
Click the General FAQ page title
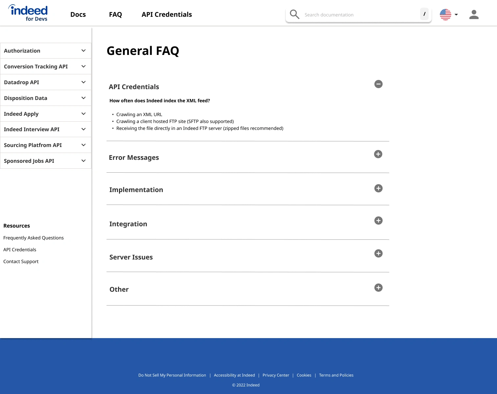(x=143, y=51)
